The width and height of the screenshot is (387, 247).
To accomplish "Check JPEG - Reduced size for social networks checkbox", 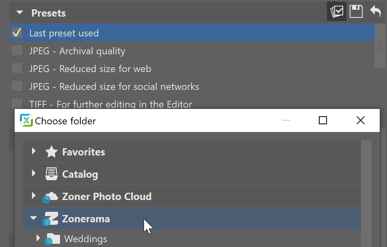I will click(17, 86).
